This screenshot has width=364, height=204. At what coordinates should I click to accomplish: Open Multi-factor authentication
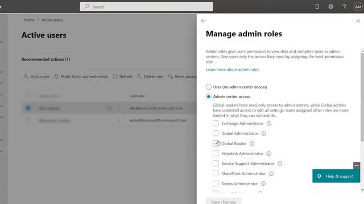[x=81, y=76]
